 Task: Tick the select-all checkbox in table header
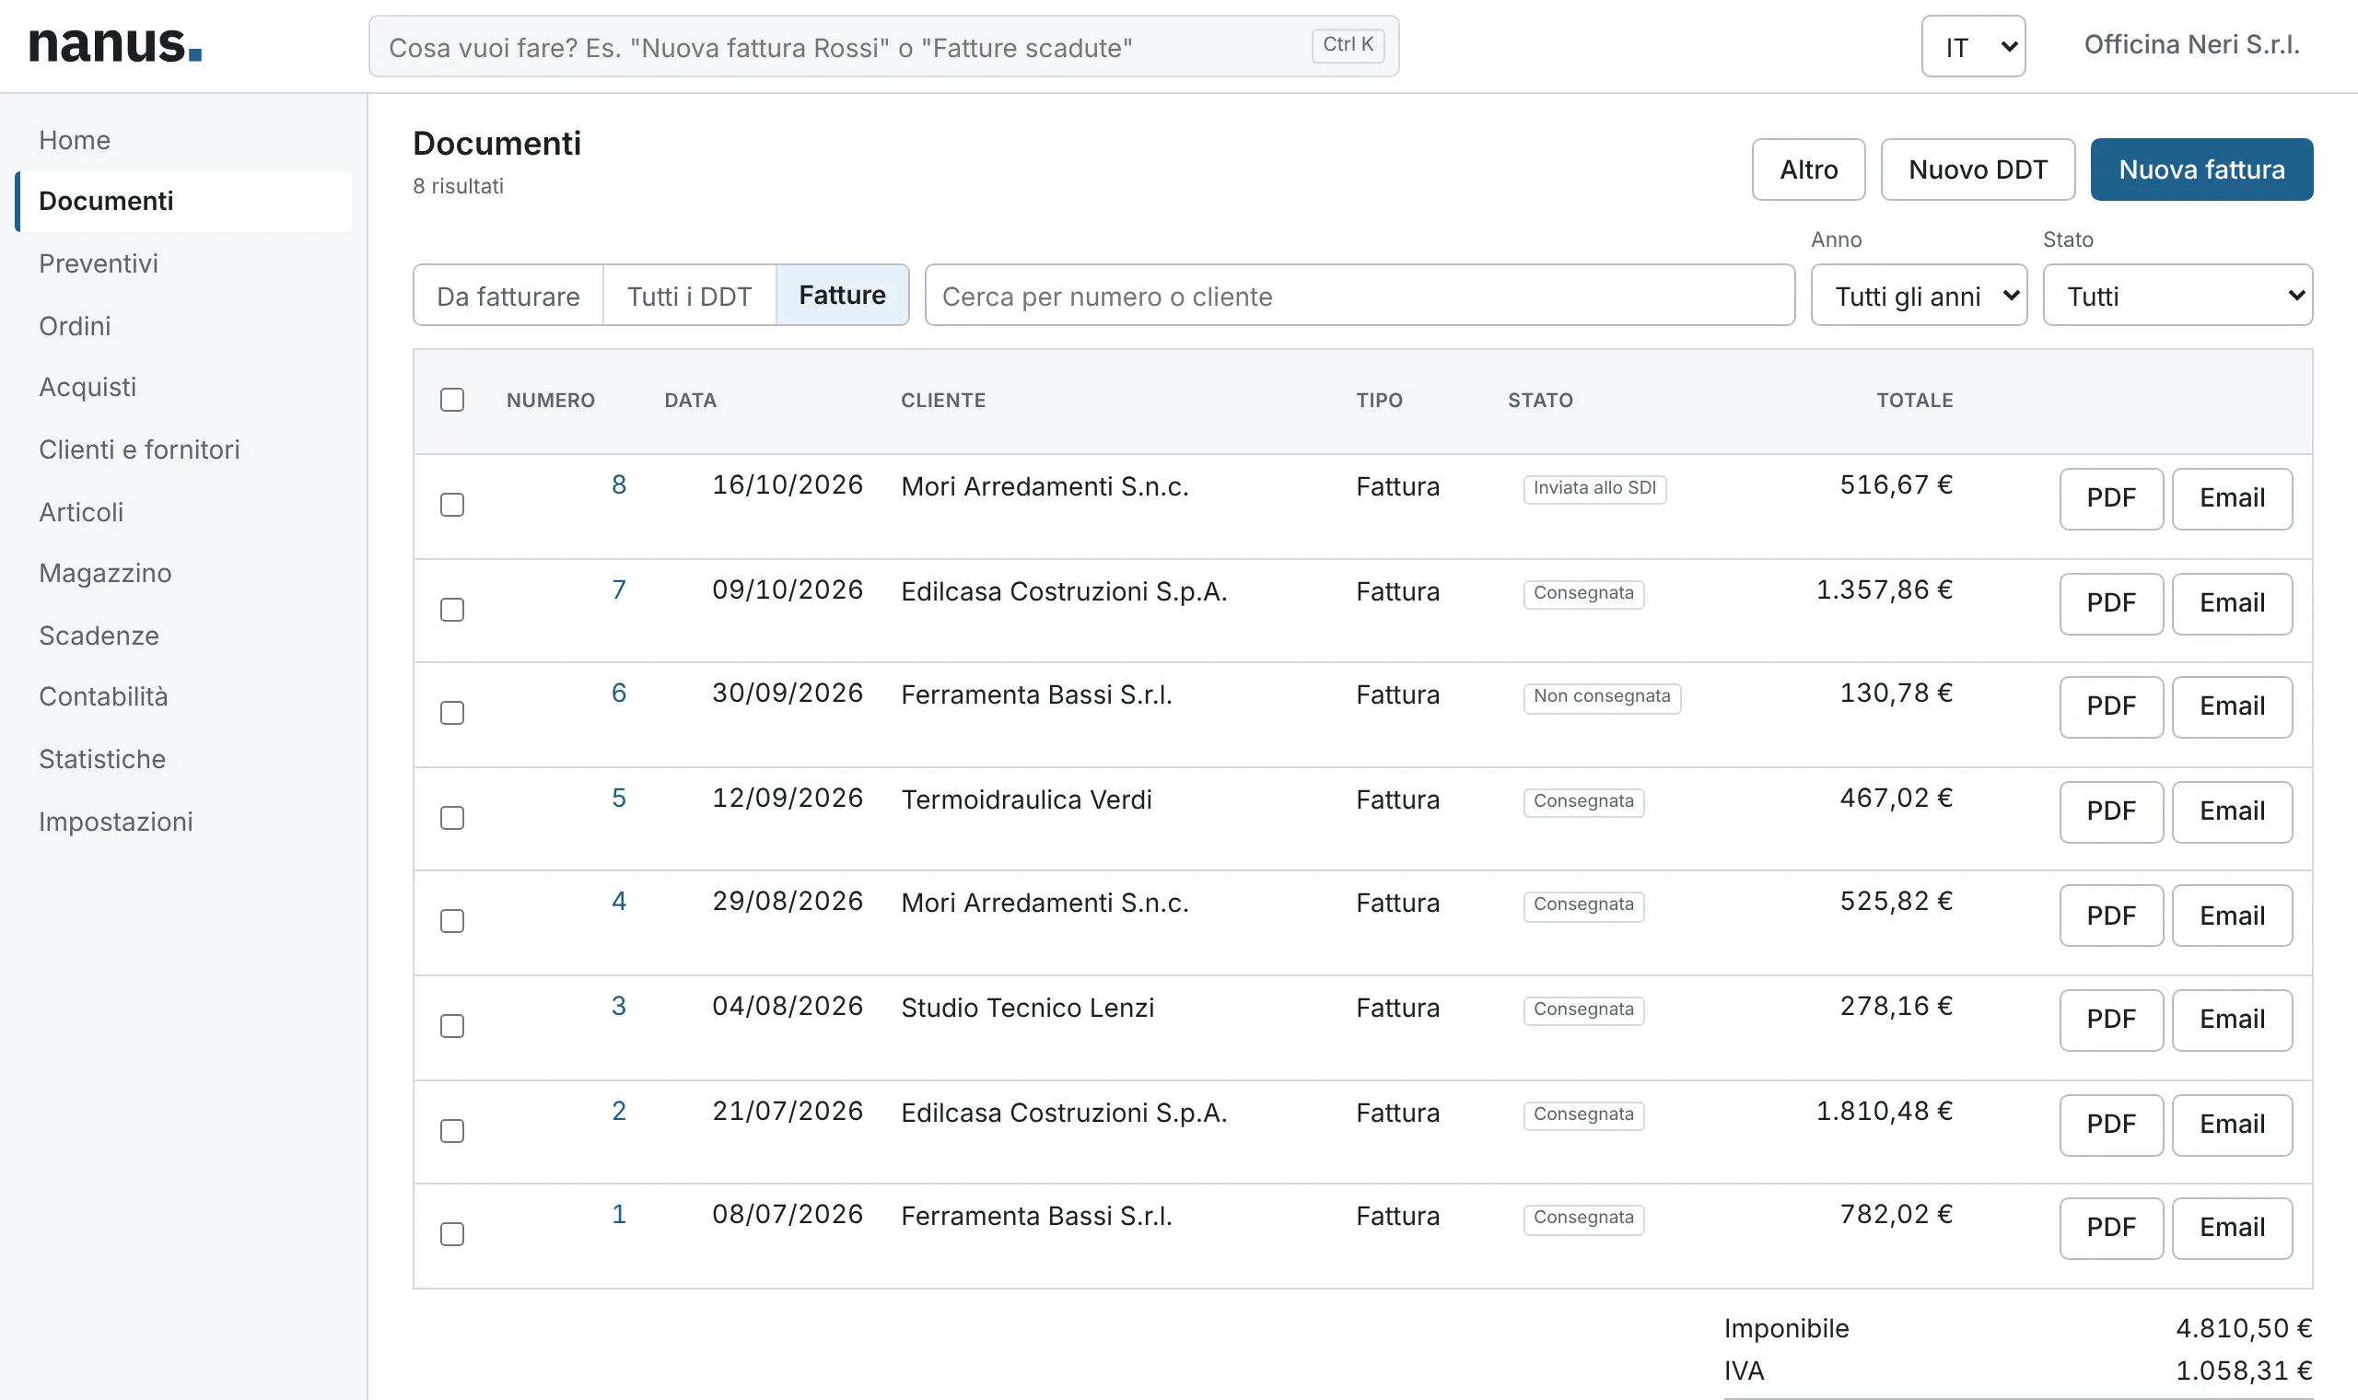(451, 400)
